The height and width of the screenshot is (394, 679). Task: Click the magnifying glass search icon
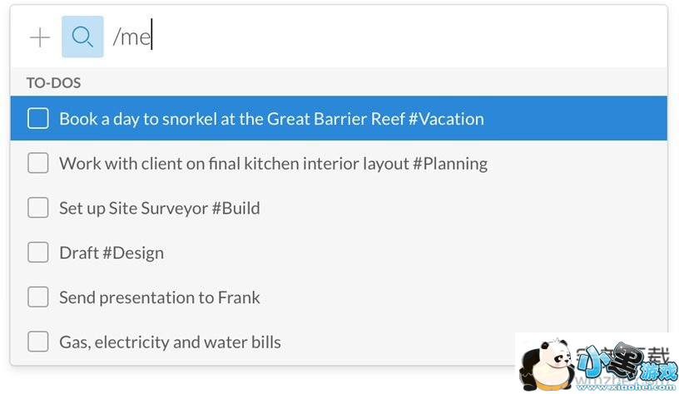pos(82,37)
